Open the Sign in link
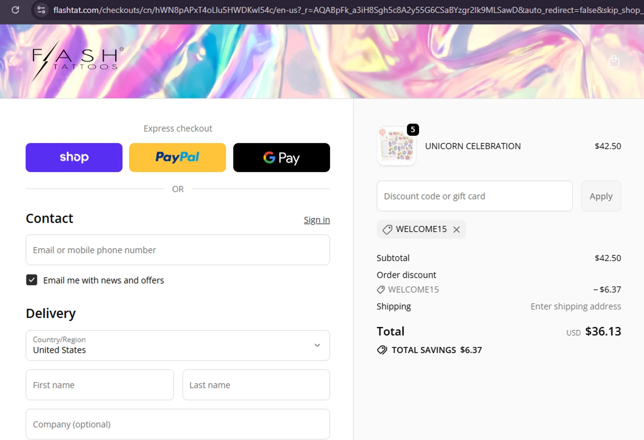 tap(317, 220)
